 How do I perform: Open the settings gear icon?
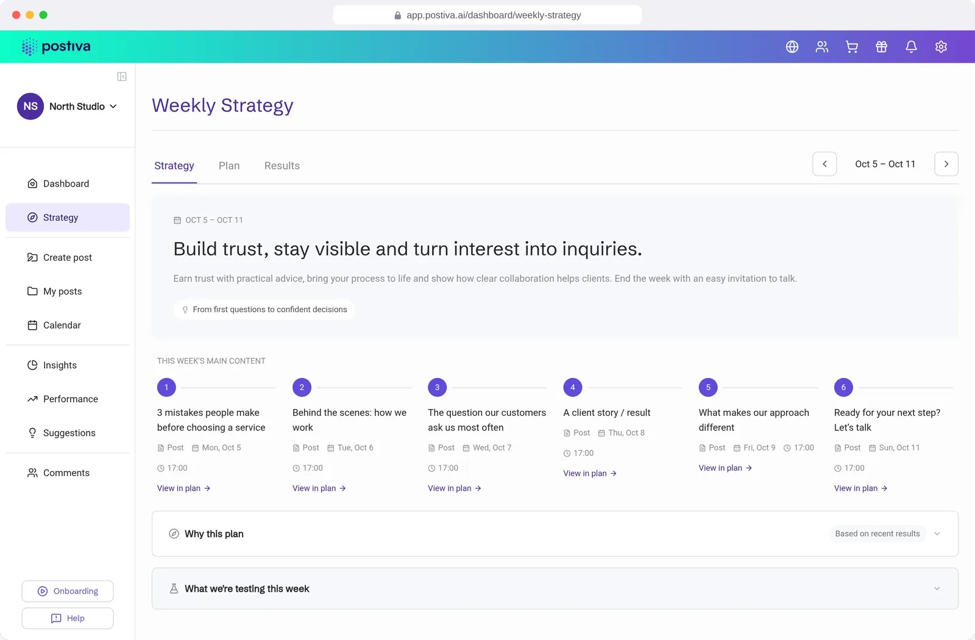(x=941, y=47)
